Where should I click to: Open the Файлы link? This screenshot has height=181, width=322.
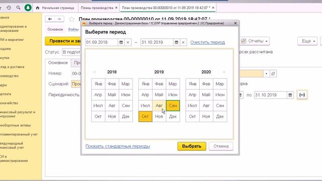coord(73,29)
